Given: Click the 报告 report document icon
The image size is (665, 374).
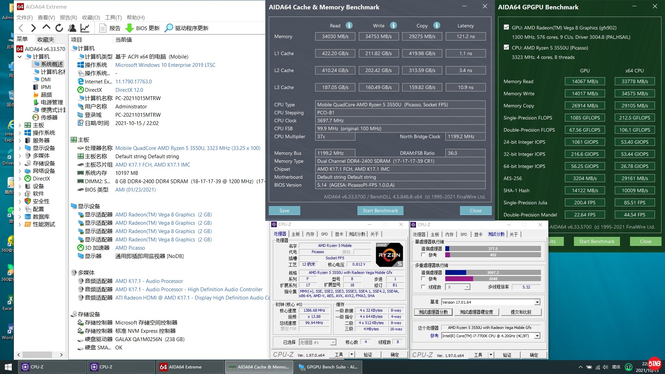Looking at the screenshot, I should pyautogui.click(x=103, y=28).
